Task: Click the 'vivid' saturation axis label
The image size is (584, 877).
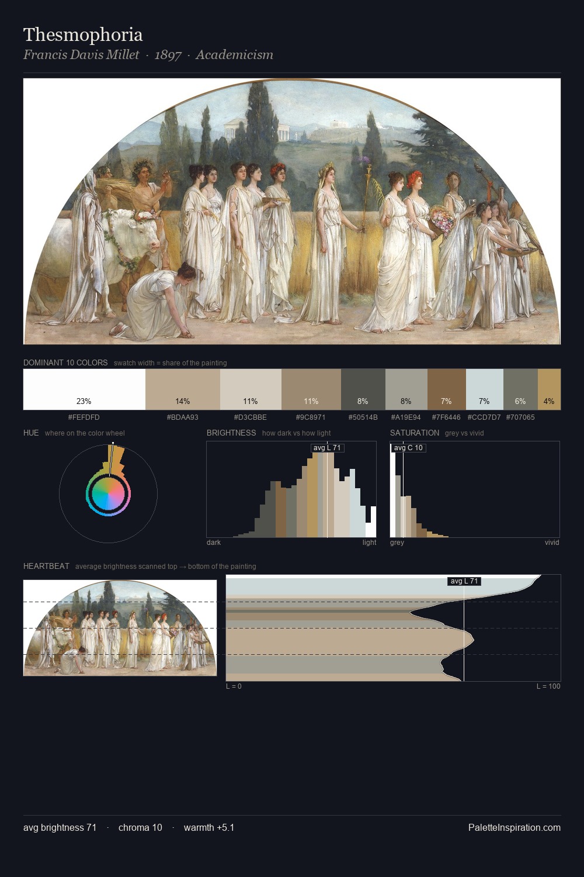Action: [x=552, y=543]
